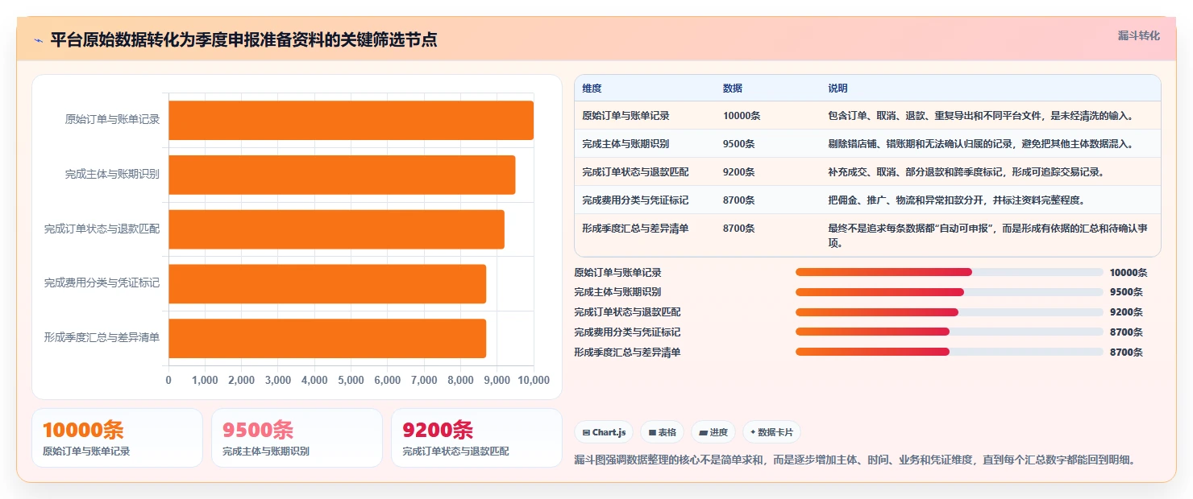
Task: Click the progress bar for 形成季度汇总与差异清单
Action: pos(949,352)
